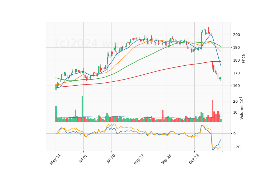256x184 pixels.
Task: Click the tallest green volume bar near Jul 01
Action: [x=82, y=109]
